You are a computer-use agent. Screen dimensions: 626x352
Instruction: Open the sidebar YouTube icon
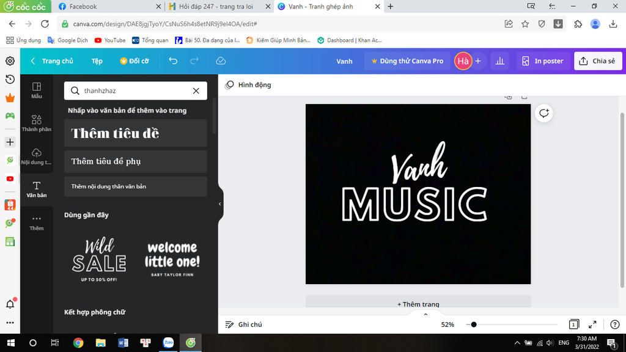point(10,179)
